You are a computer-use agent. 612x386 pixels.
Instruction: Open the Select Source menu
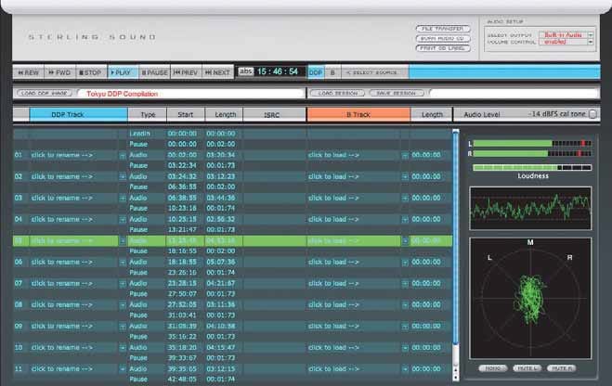point(374,72)
